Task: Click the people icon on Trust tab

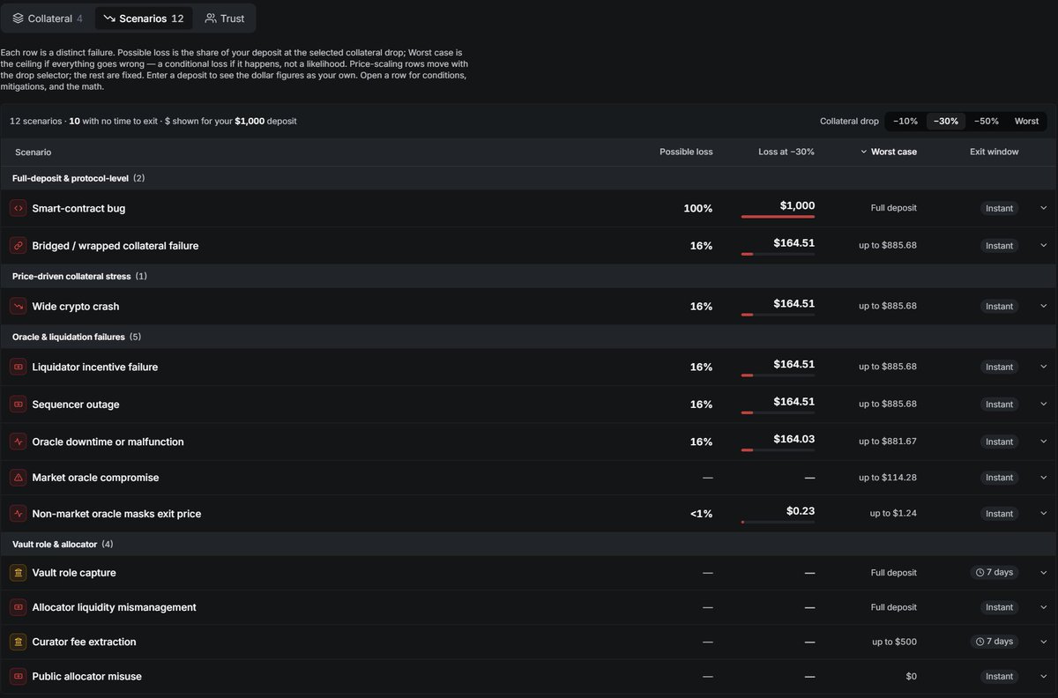Action: (211, 19)
